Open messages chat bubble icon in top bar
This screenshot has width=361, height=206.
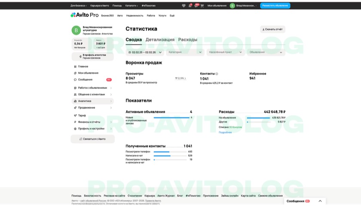[196, 6]
